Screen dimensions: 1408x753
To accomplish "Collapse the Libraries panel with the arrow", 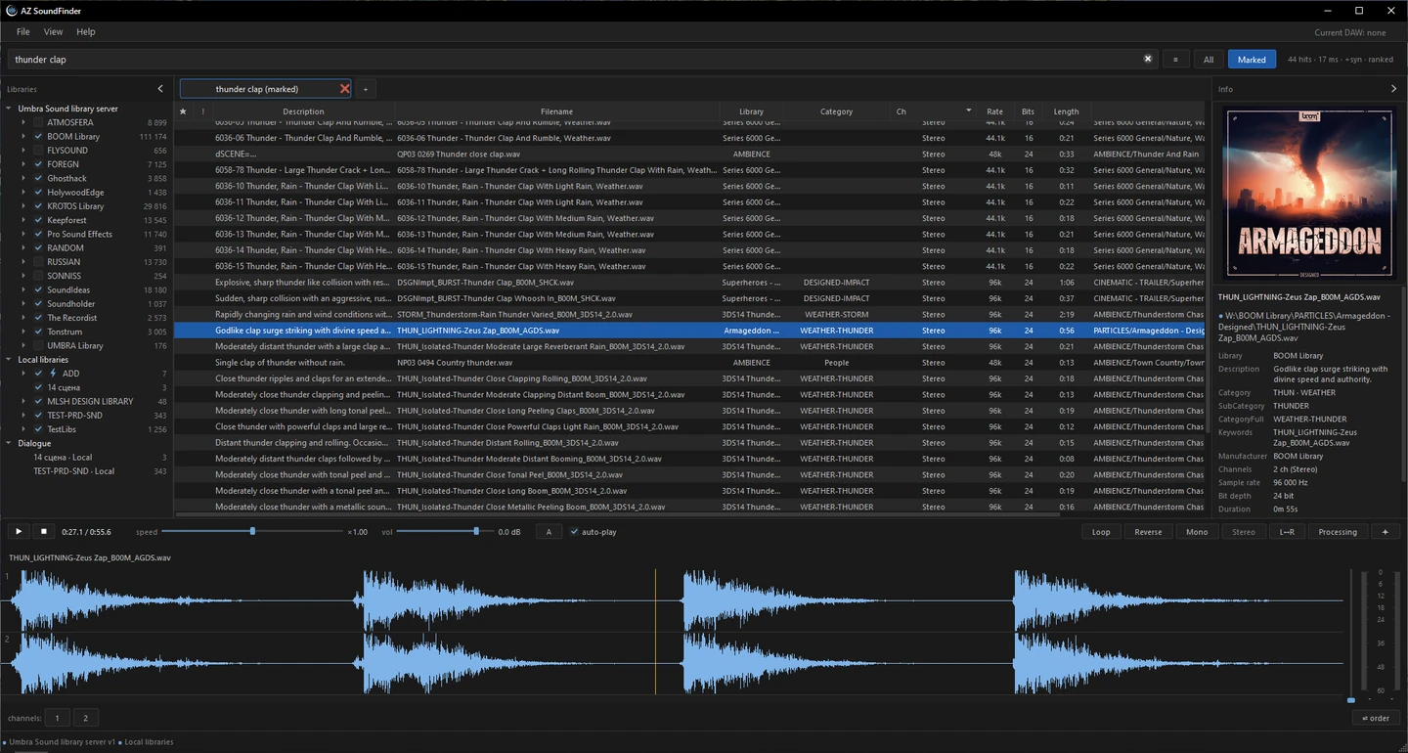I will pos(160,89).
